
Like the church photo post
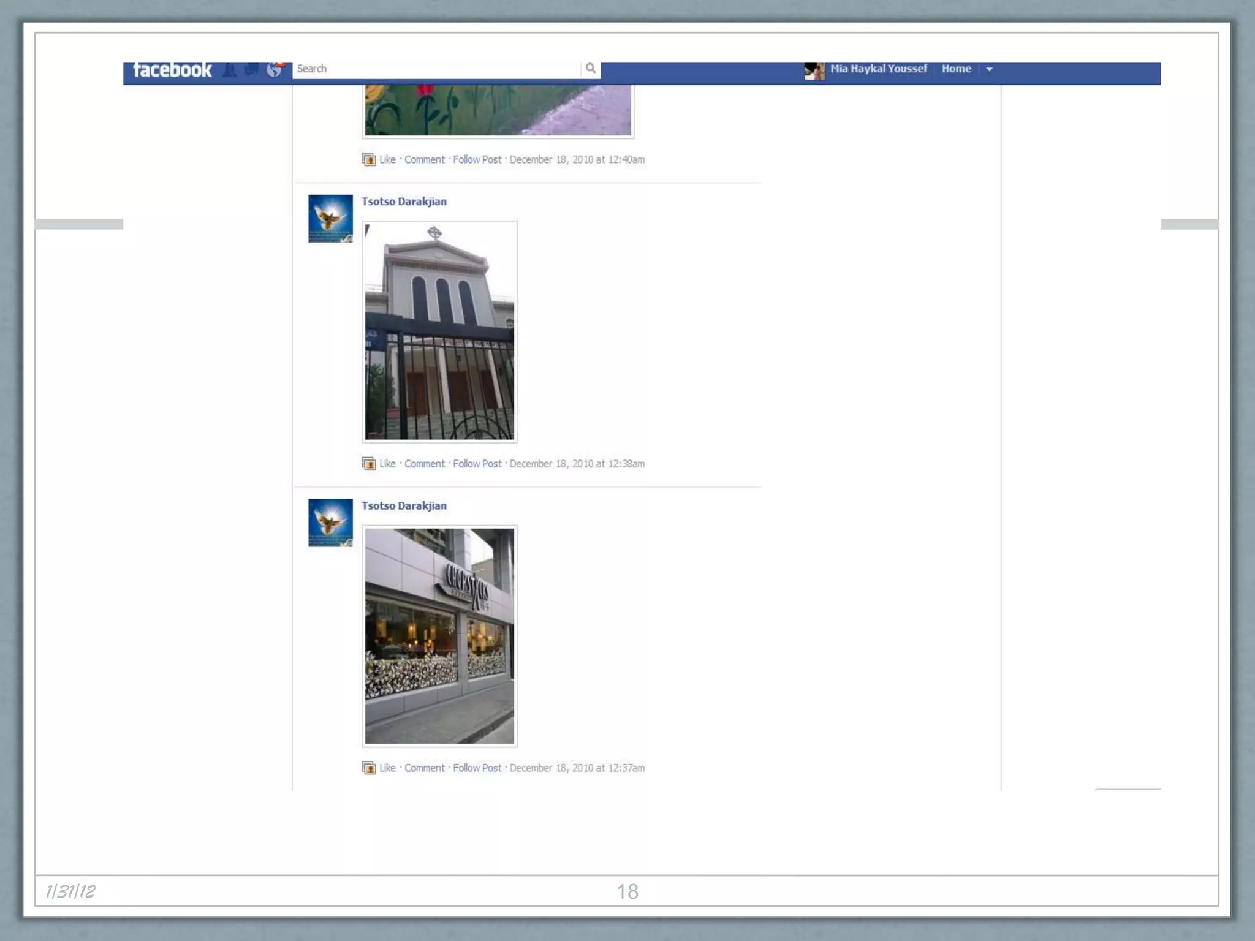coord(387,464)
